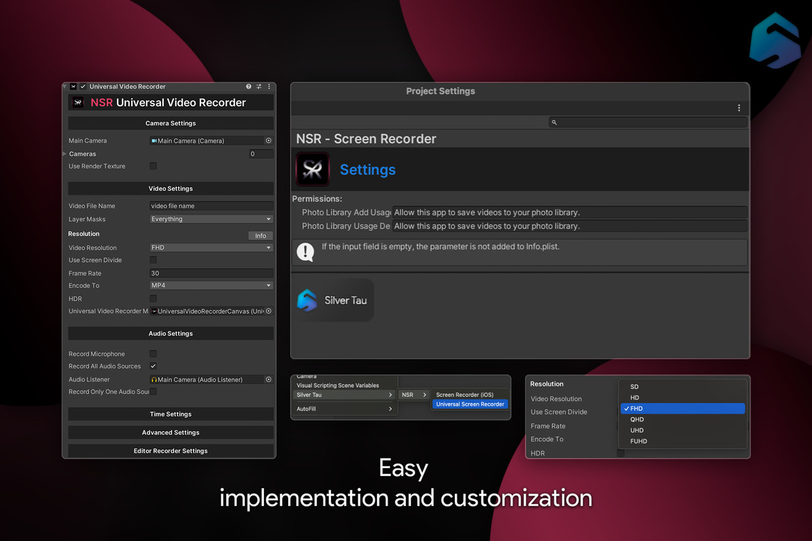Choose Universal Screen Recorder menu item
Image resolution: width=812 pixels, height=541 pixels.
pyautogui.click(x=470, y=404)
